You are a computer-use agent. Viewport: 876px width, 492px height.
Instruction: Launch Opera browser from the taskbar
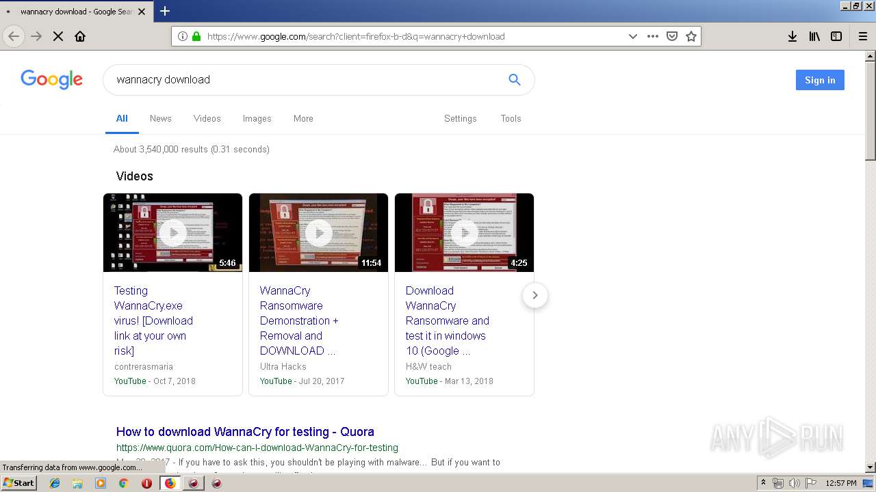pyautogui.click(x=146, y=483)
